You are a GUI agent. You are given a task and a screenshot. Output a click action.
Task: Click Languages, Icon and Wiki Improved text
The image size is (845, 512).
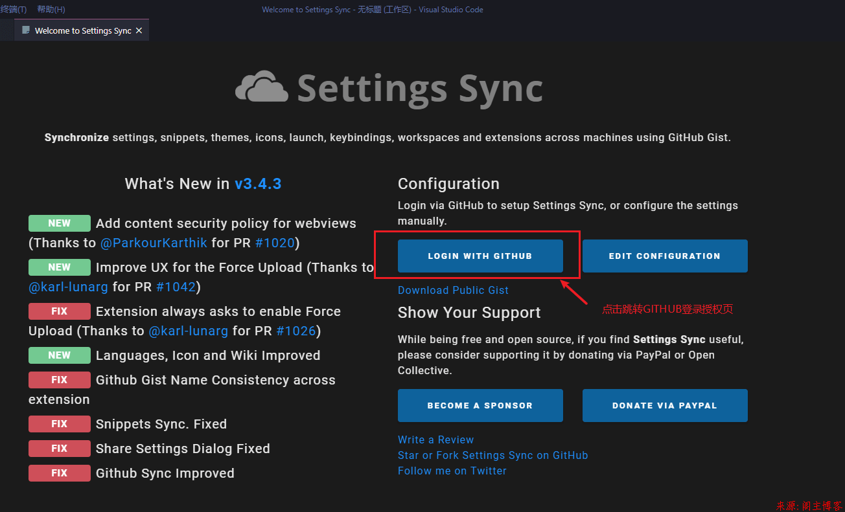(x=208, y=356)
